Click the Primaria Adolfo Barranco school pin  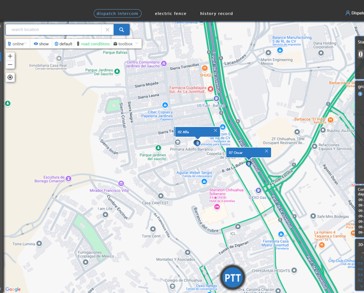(178, 142)
